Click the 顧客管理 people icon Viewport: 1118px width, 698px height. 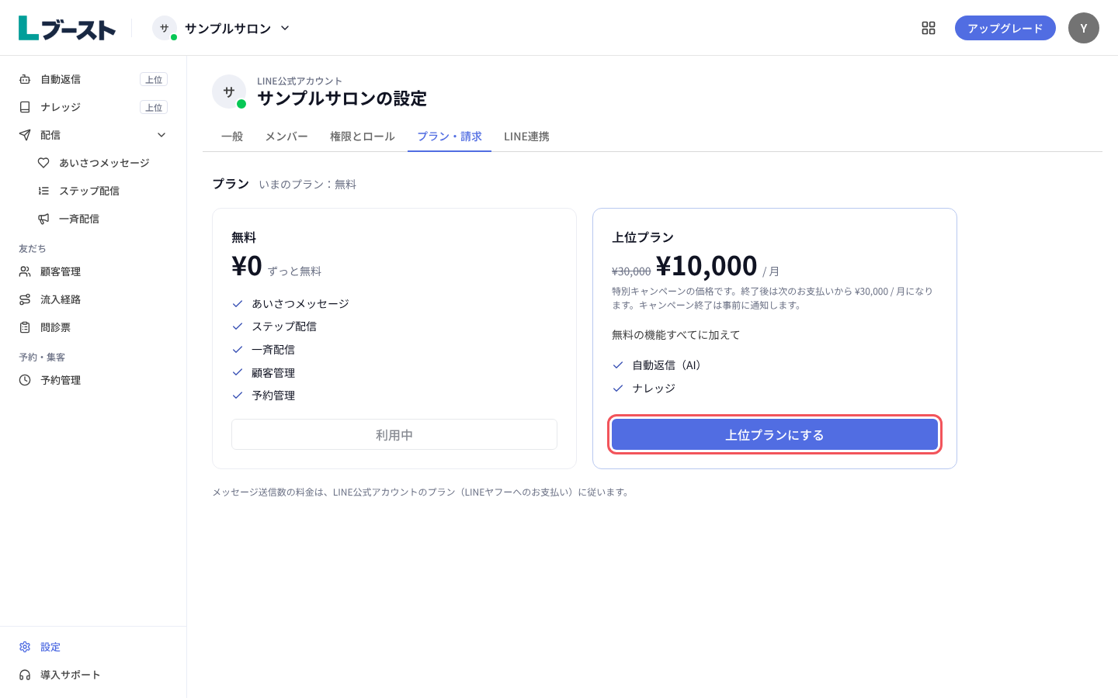(x=25, y=271)
